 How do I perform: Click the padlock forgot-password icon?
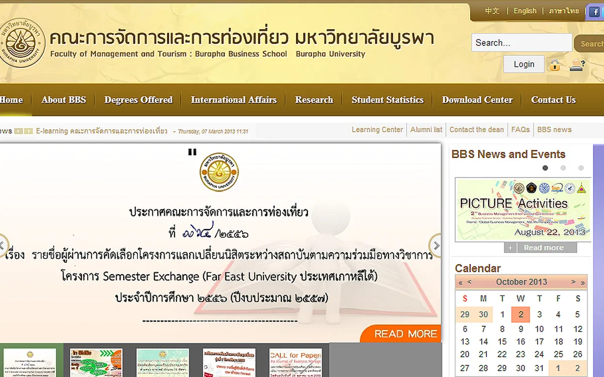point(555,65)
